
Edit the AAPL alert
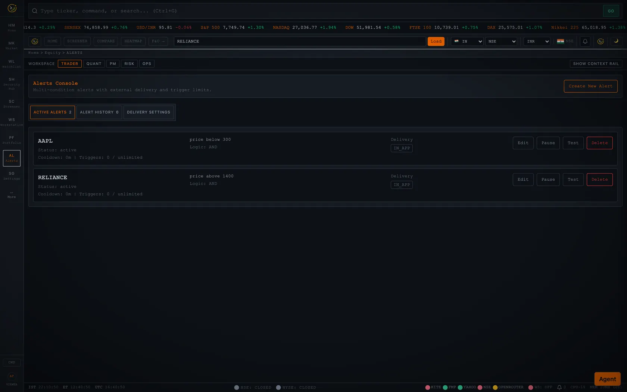[523, 143]
